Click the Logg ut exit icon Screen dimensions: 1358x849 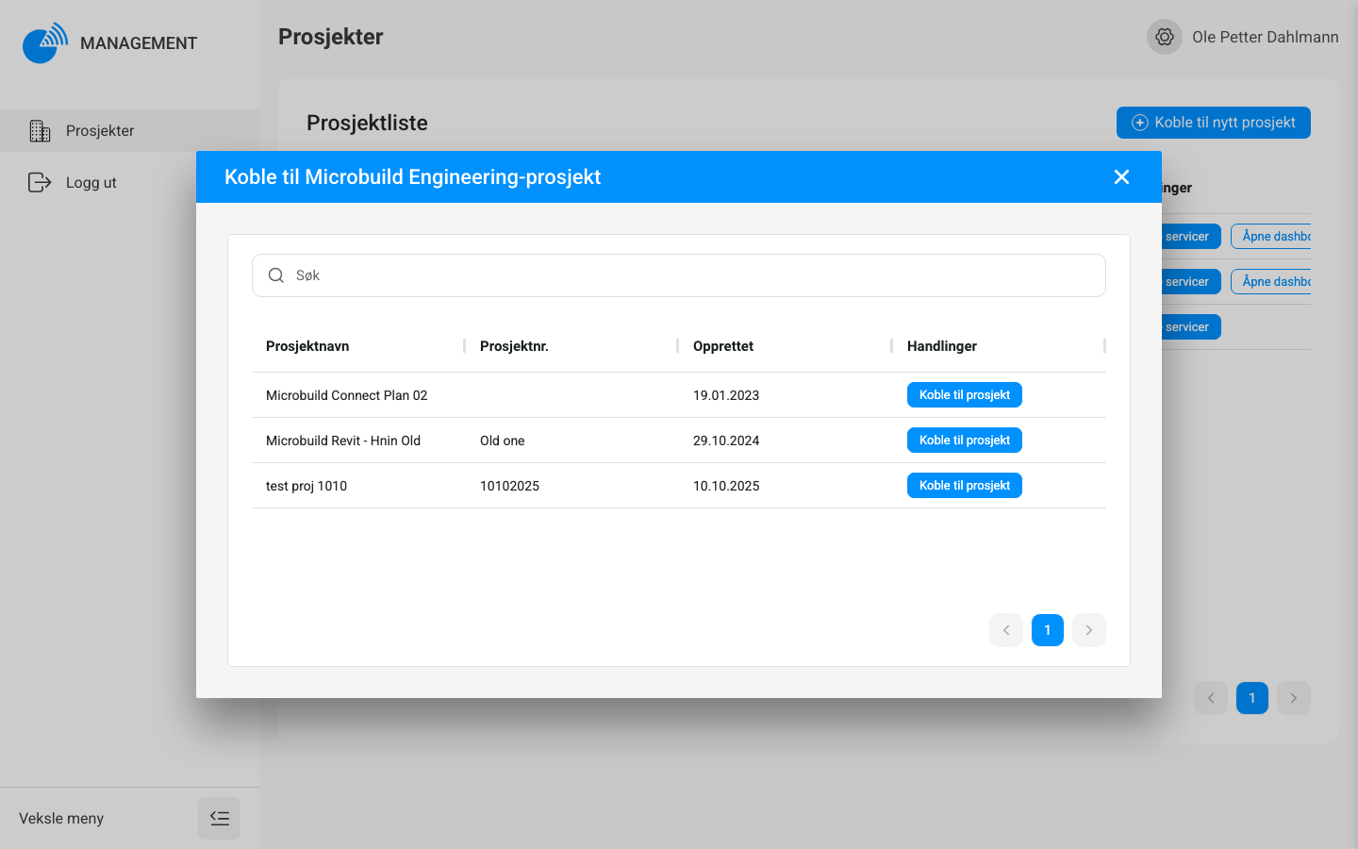point(40,182)
